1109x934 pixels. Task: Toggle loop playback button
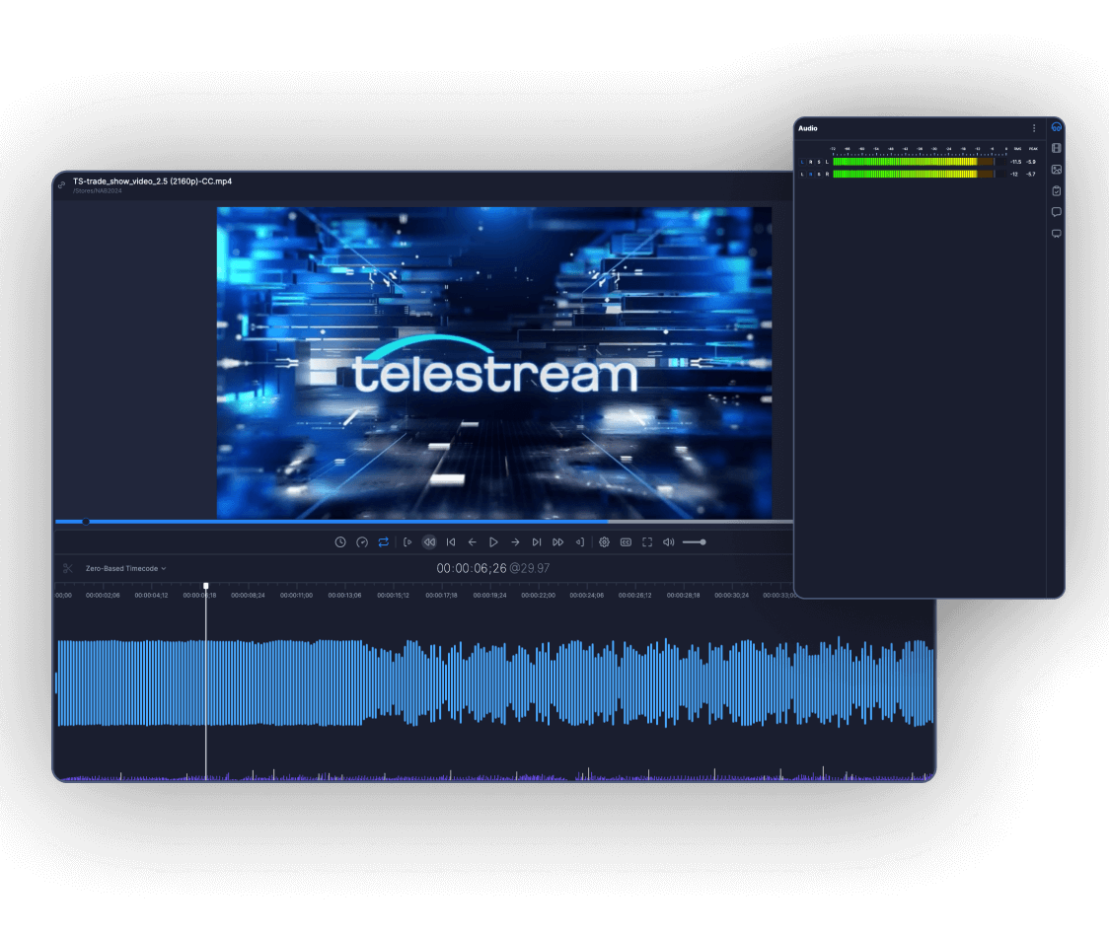(x=384, y=542)
